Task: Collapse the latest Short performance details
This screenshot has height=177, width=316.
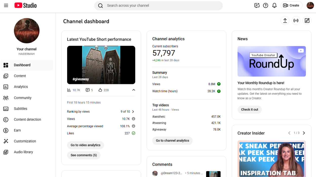Action: coord(133,90)
